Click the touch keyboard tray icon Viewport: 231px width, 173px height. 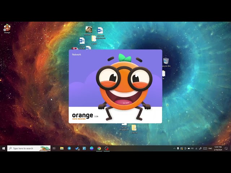click(x=205, y=148)
